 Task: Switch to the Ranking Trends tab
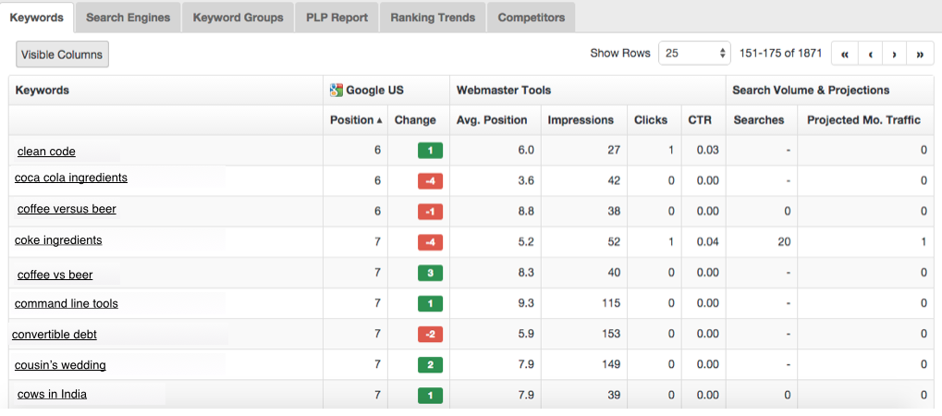[x=433, y=18]
